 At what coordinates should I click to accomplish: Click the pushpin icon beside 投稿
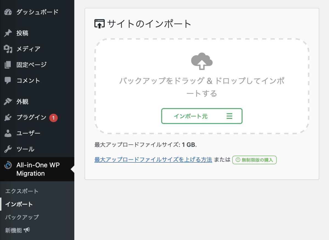[x=8, y=33]
